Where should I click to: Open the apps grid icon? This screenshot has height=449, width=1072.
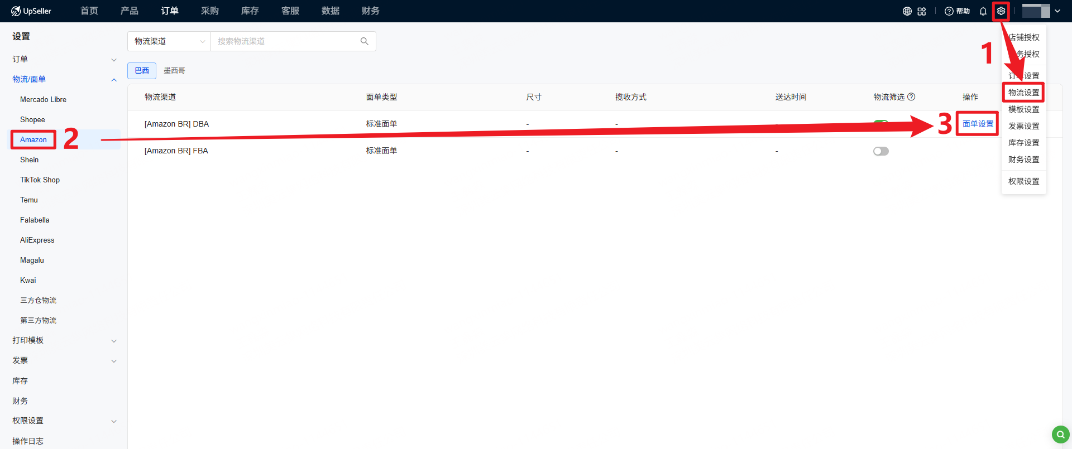tap(922, 11)
